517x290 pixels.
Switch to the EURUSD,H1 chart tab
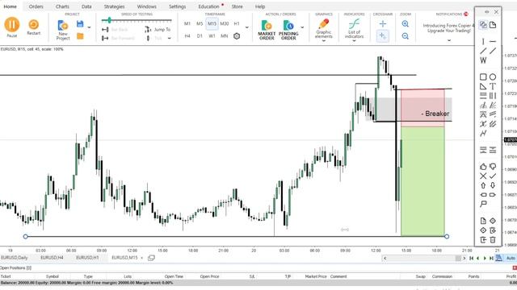[87, 258]
